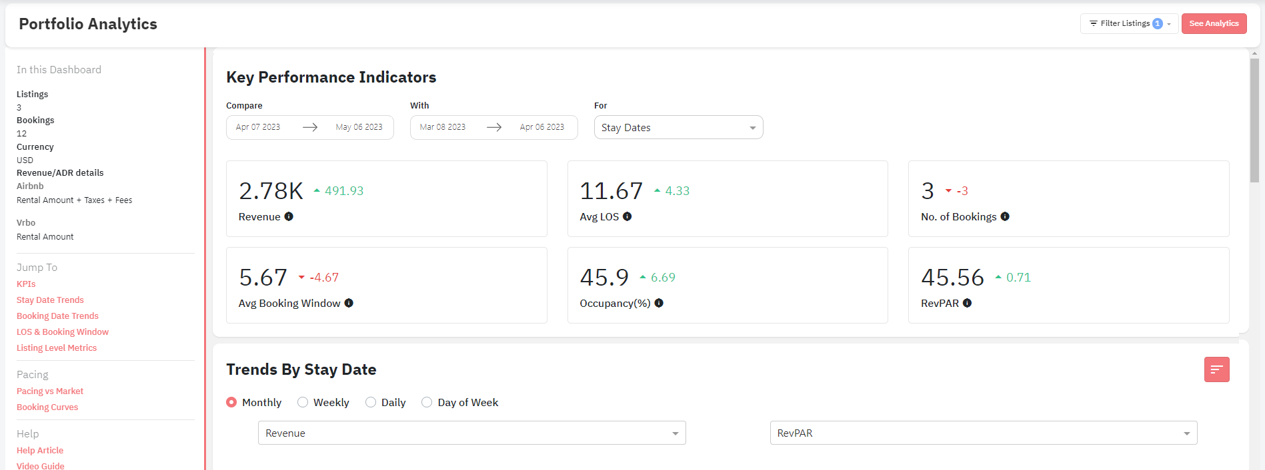Click With end date Apr 06 2023

tap(542, 127)
